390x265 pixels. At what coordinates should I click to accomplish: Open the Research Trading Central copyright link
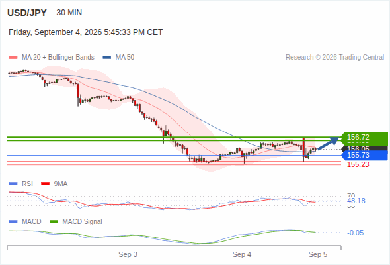[334, 58]
